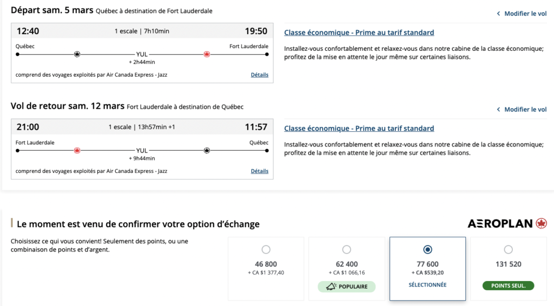Click Modifier le vol for the return flight
554x306 pixels.
click(x=525, y=110)
